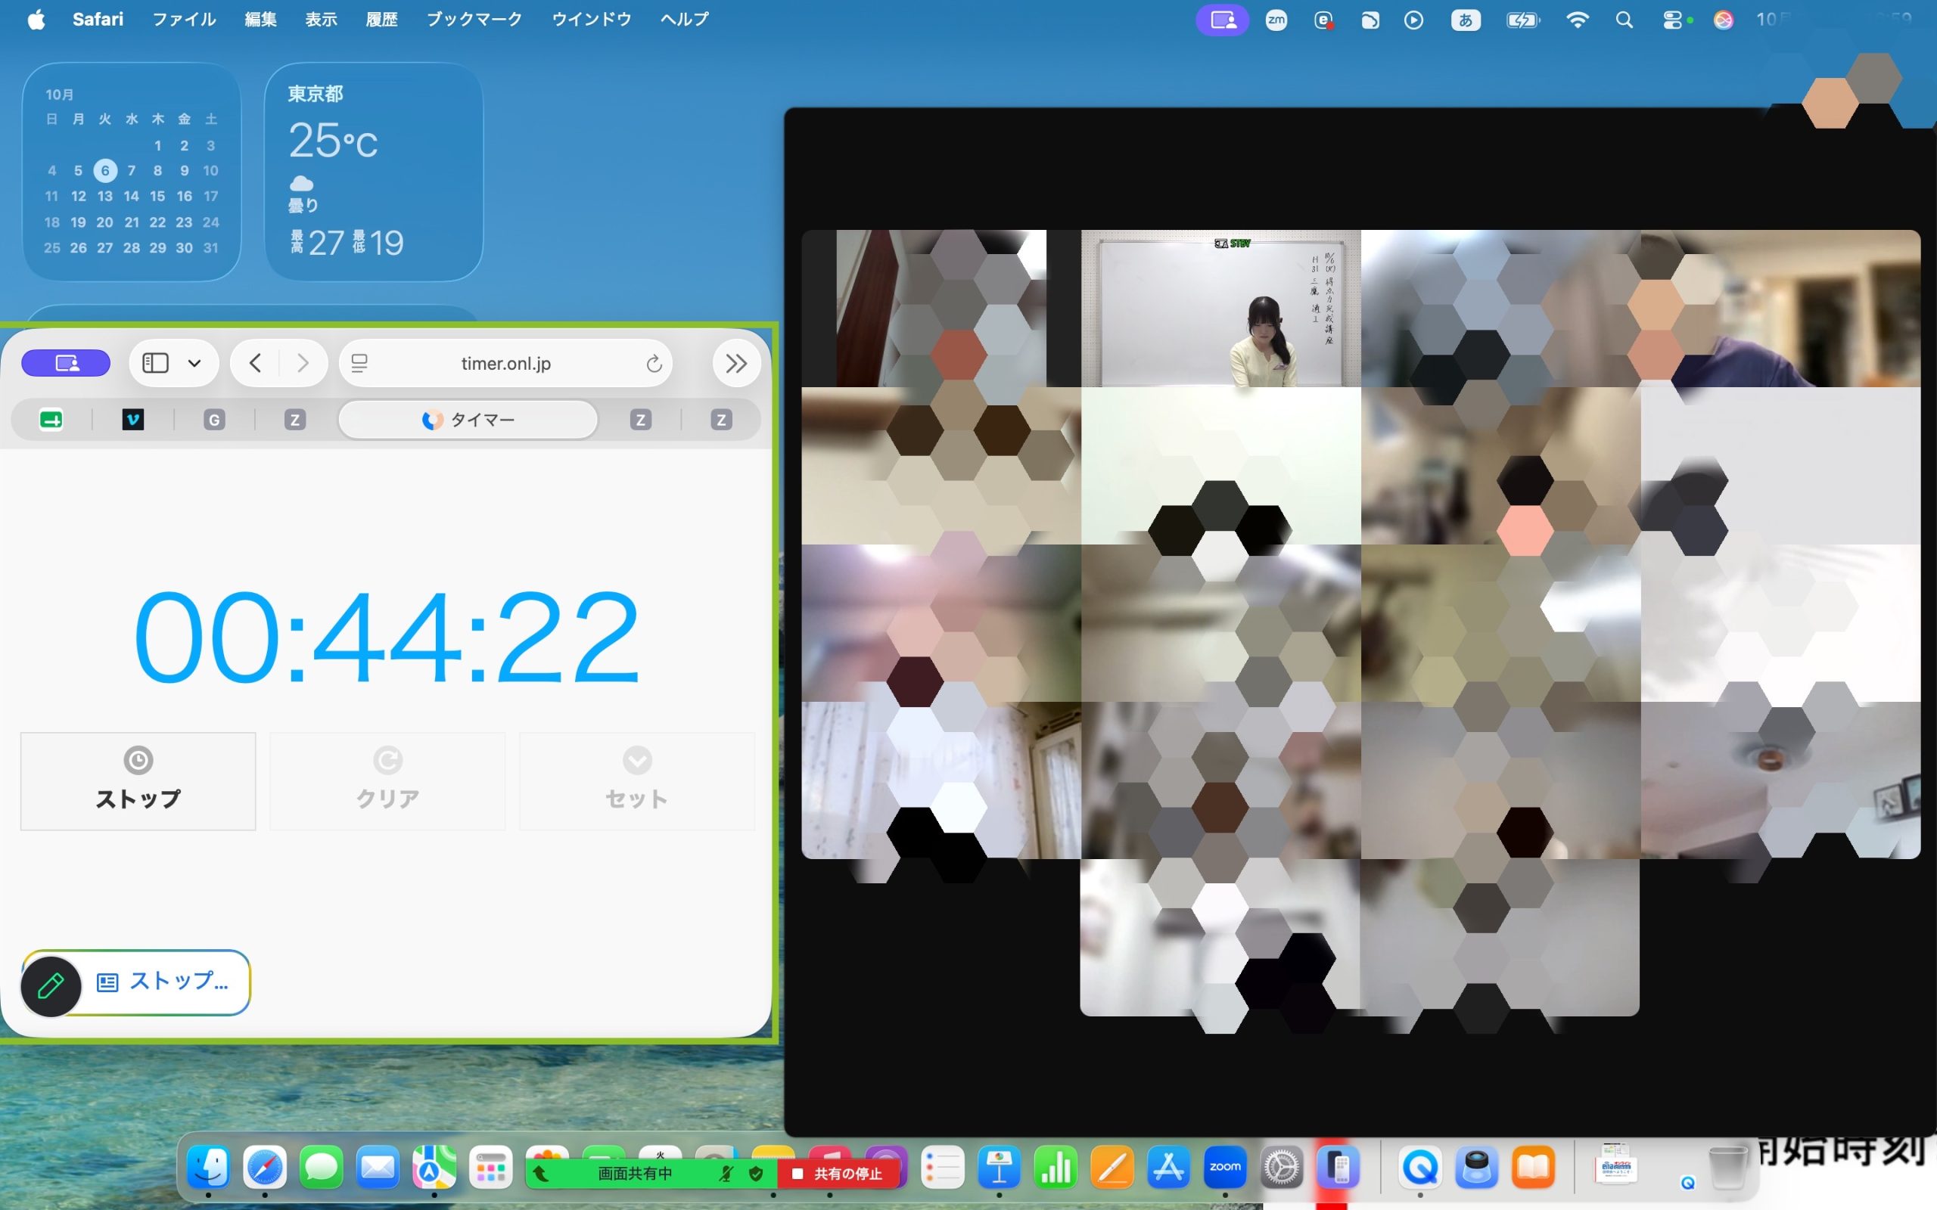Click the green pencil annotate icon
This screenshot has height=1210, width=1937.
[x=51, y=985]
